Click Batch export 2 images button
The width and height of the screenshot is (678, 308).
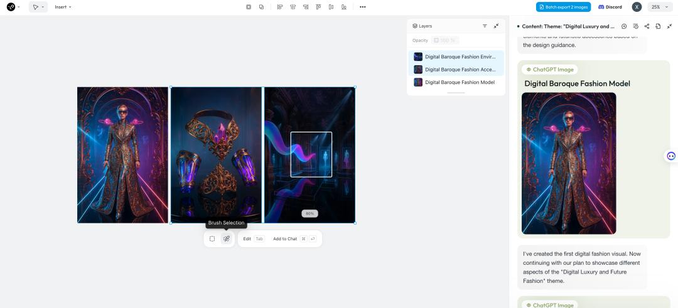563,7
